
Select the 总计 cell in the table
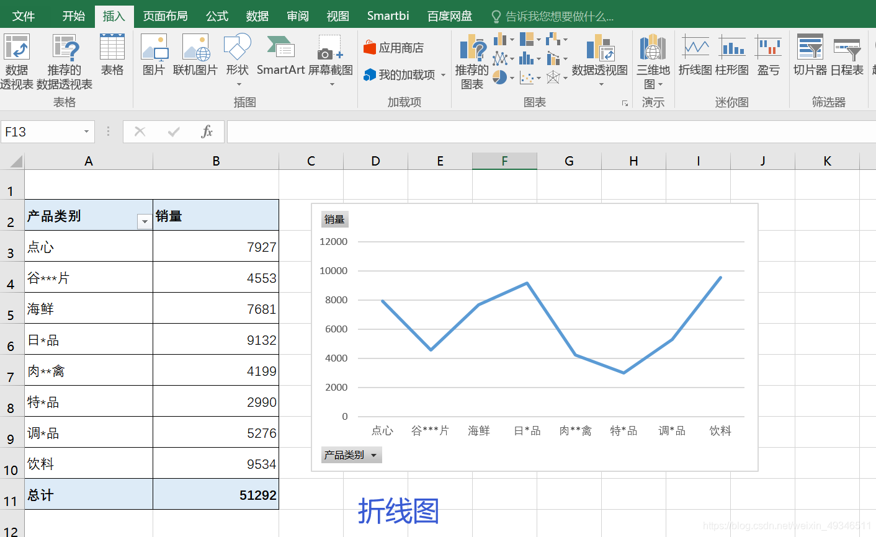pyautogui.click(x=89, y=494)
